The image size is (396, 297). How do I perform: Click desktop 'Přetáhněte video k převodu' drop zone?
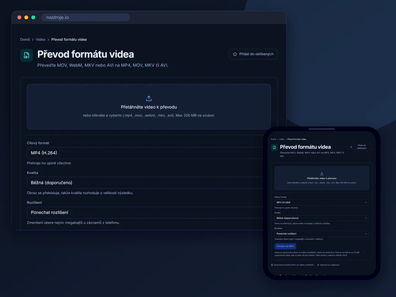click(149, 107)
